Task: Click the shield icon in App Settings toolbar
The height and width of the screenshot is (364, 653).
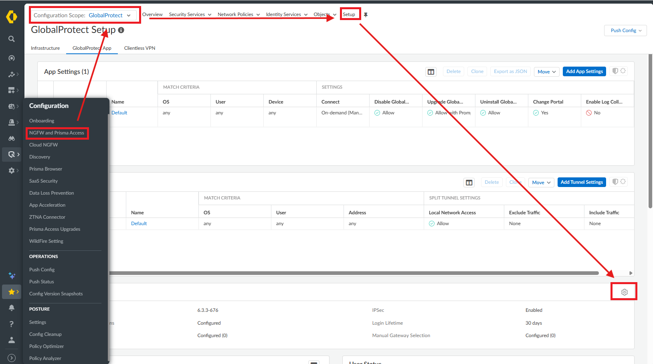Action: [x=615, y=71]
